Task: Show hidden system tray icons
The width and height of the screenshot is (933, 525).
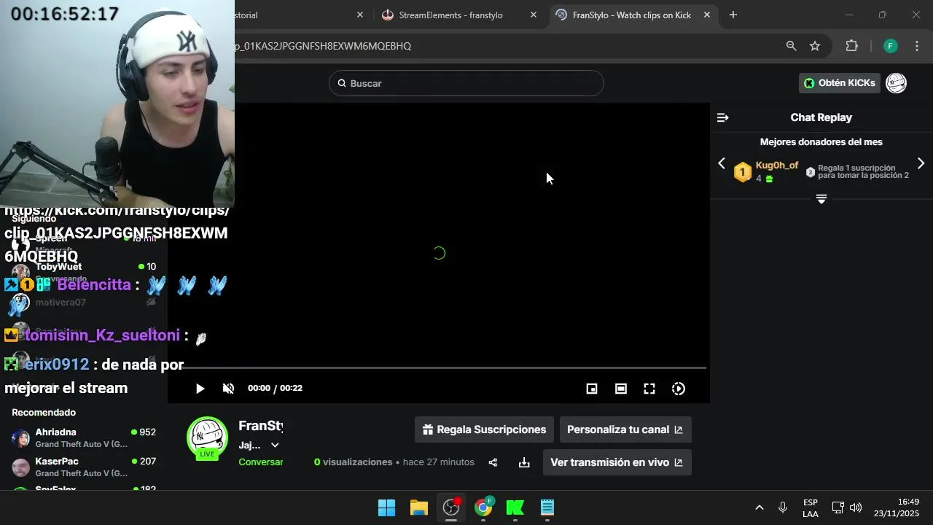Action: tap(759, 507)
